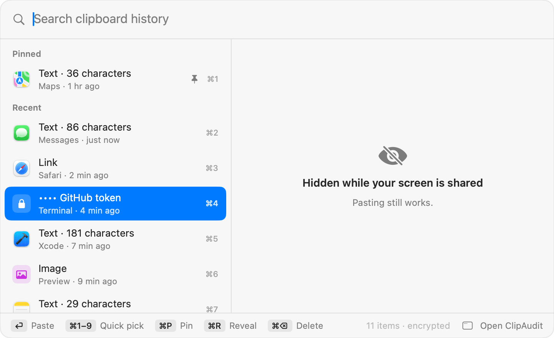This screenshot has width=554, height=338.
Task: Select the Text · 181 characters entry
Action: click(115, 239)
